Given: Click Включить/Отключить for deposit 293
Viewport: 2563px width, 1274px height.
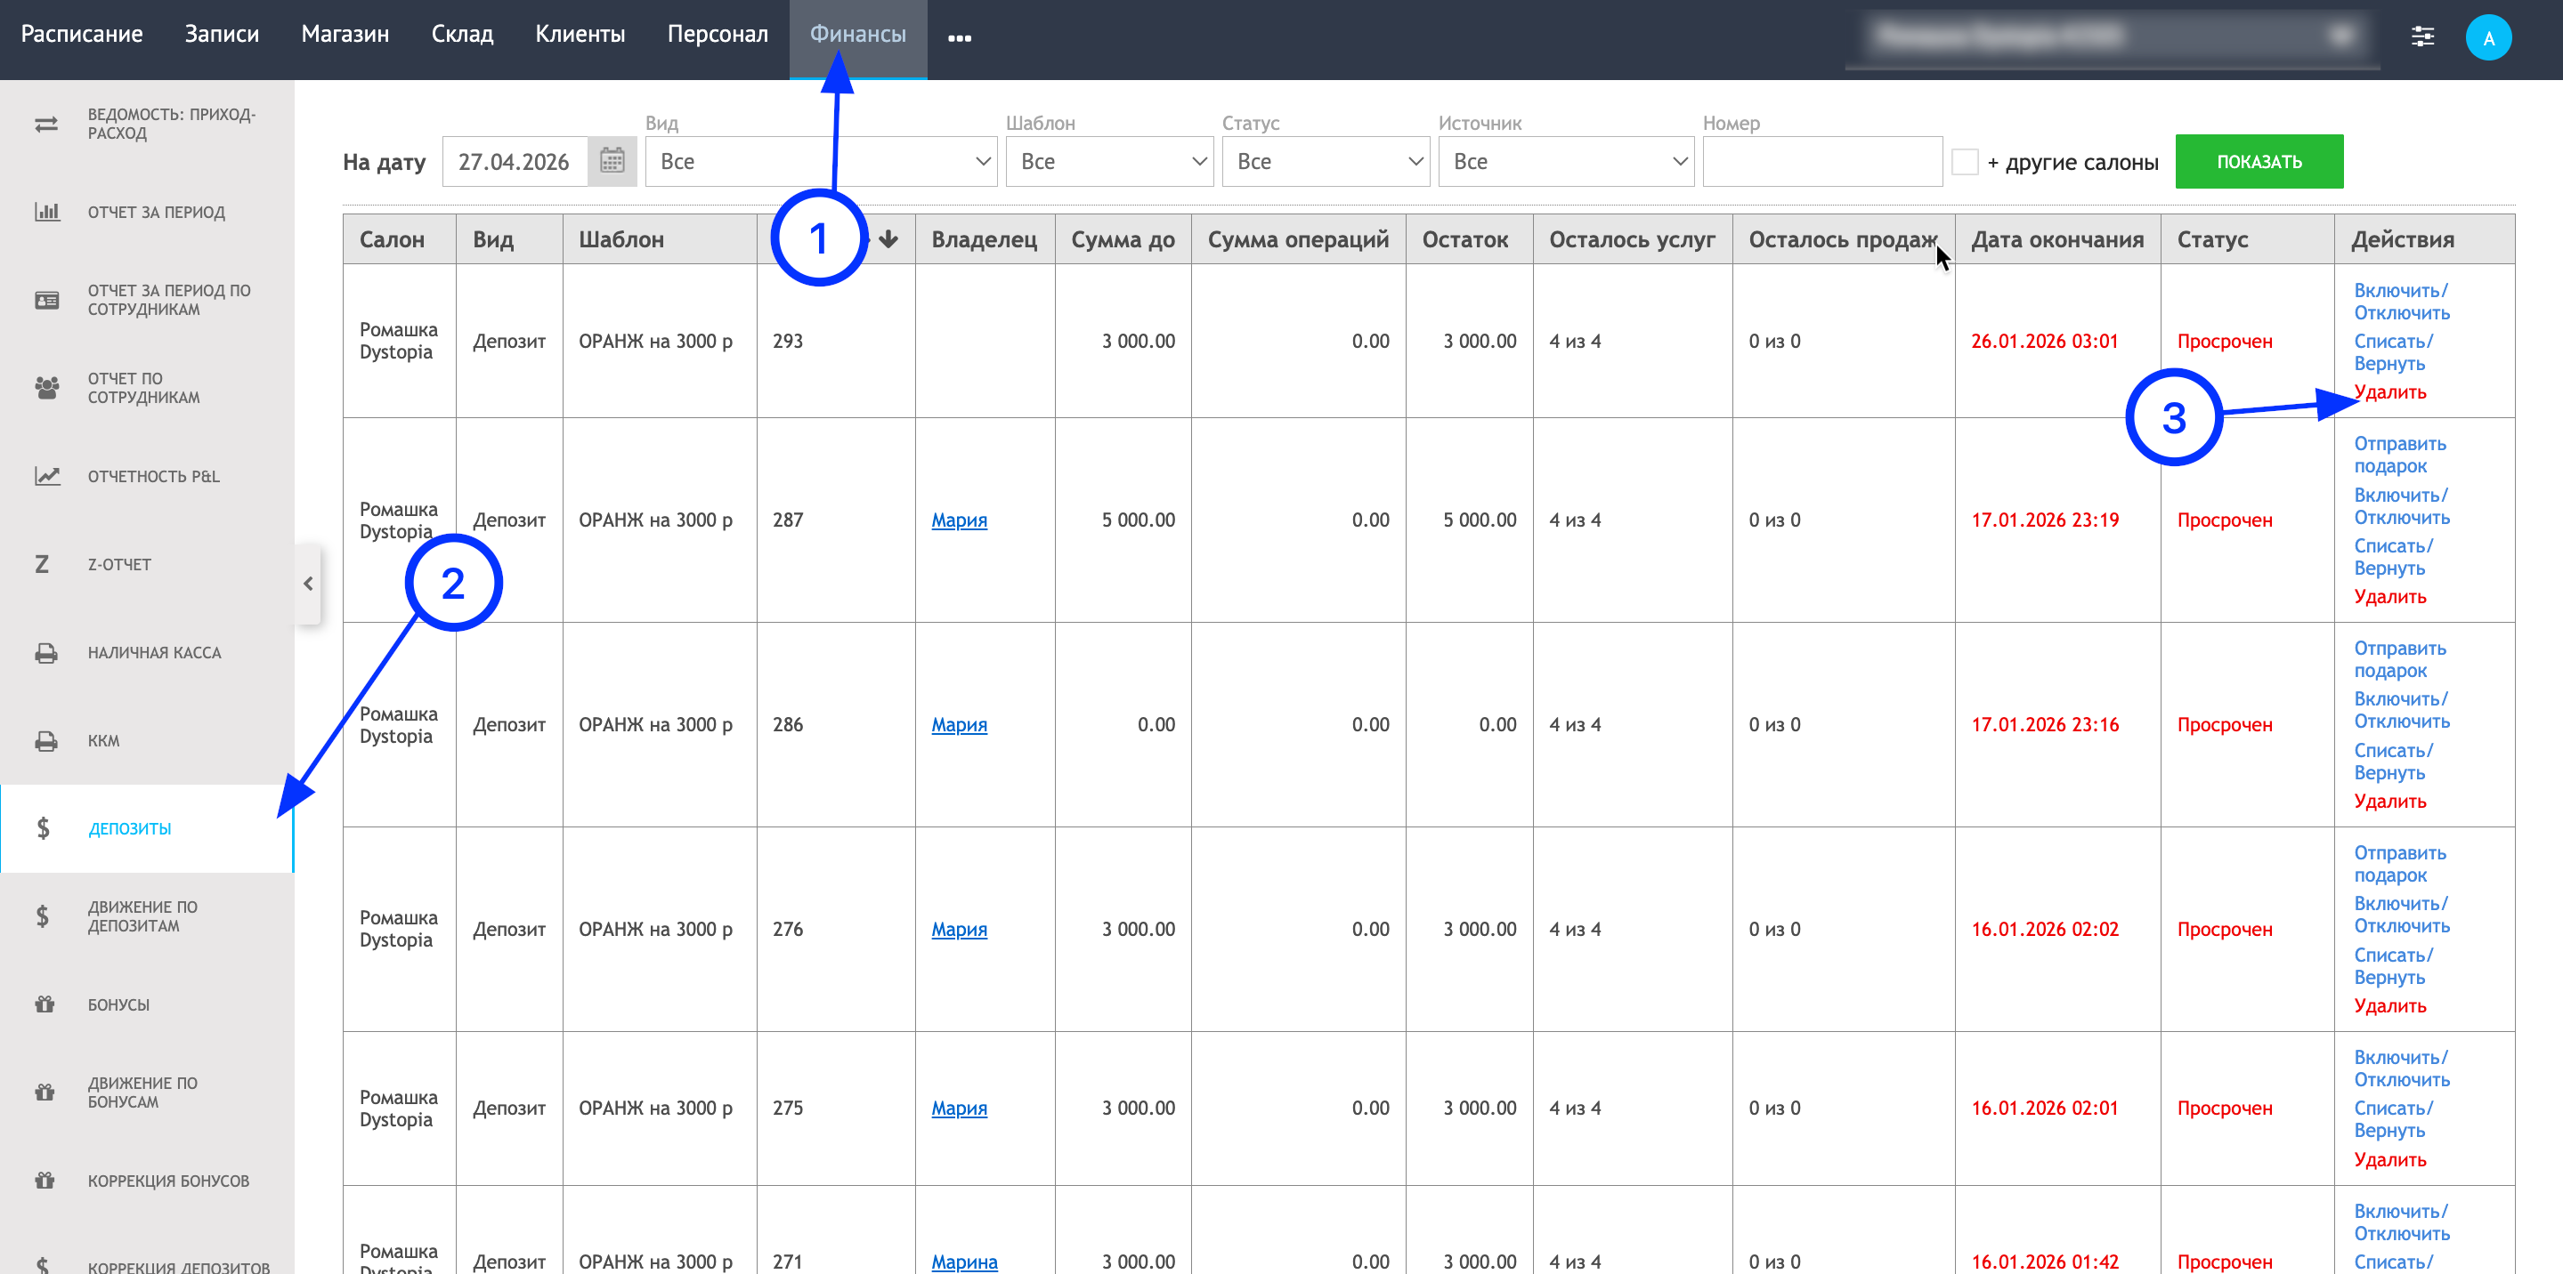Looking at the screenshot, I should (2402, 302).
